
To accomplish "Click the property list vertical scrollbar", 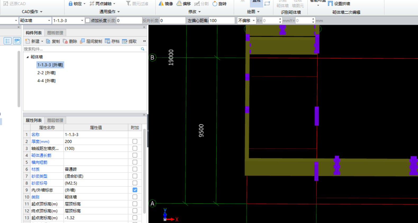I will 144,171.
